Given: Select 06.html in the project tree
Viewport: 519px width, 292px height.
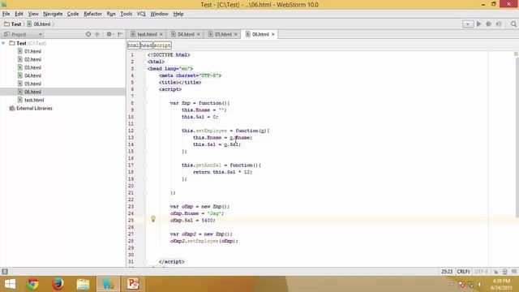Looking at the screenshot, I should [32, 92].
